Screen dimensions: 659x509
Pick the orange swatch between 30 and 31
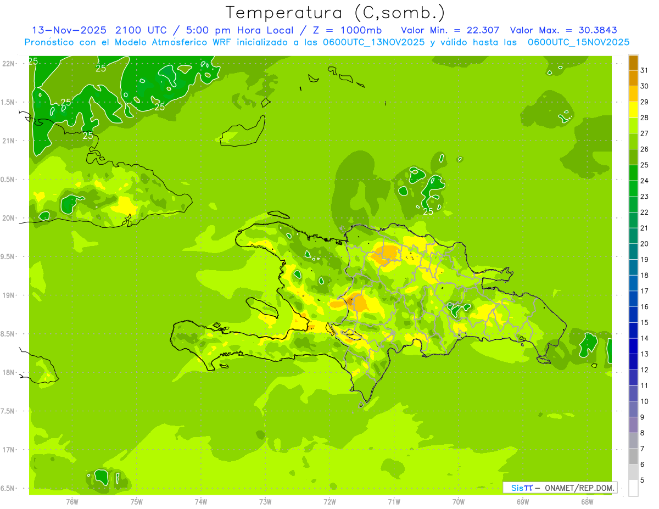click(634, 78)
